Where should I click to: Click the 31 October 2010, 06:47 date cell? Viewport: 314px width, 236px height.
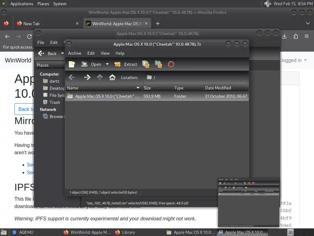point(226,96)
